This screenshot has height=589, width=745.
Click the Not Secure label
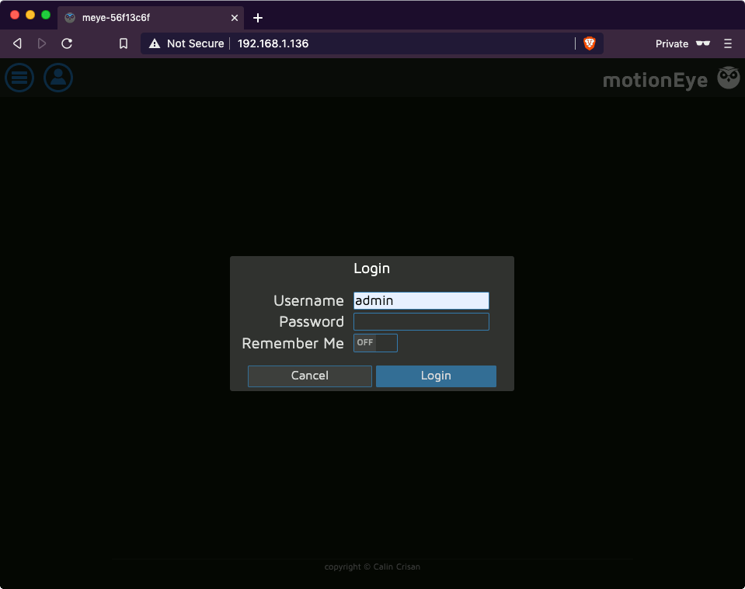coord(195,43)
